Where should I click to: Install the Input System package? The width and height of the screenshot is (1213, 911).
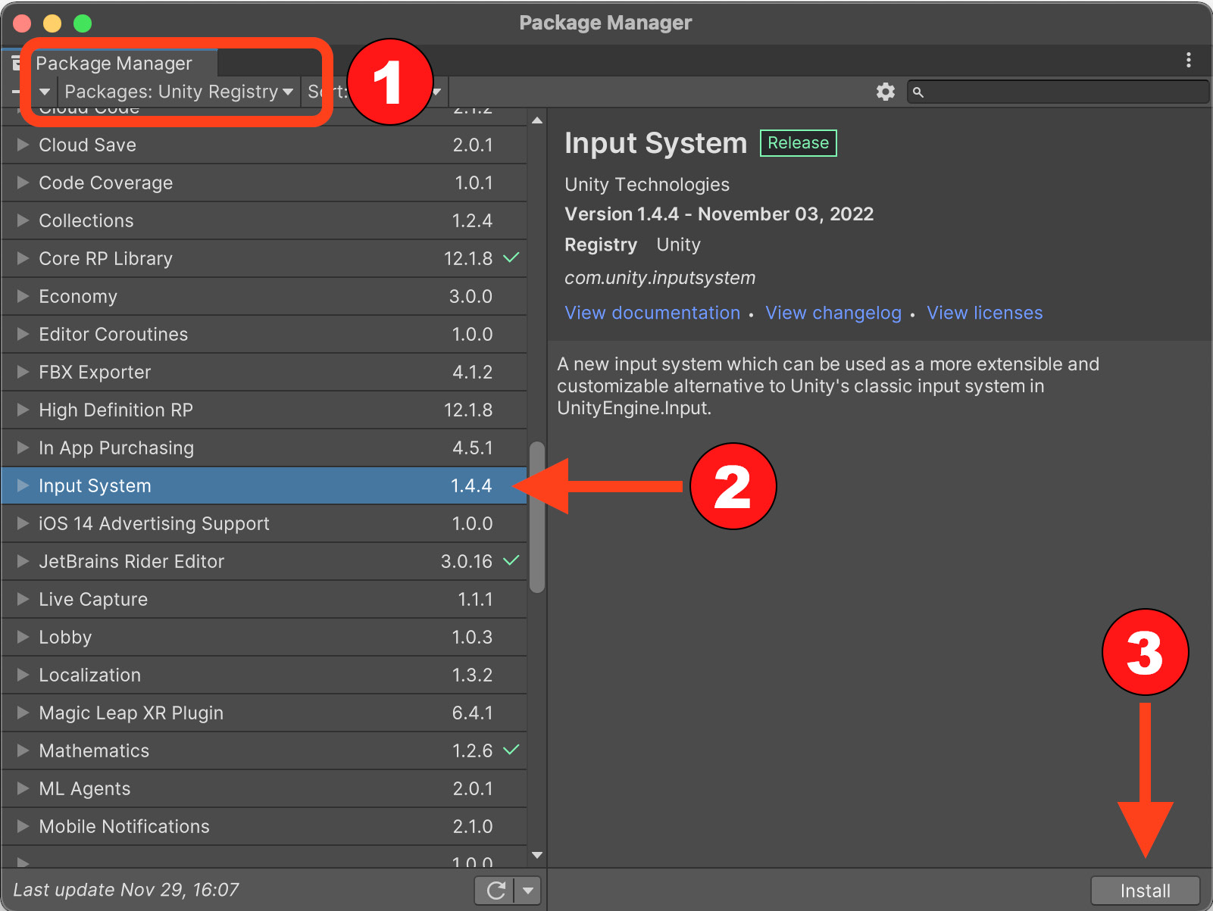tap(1145, 891)
